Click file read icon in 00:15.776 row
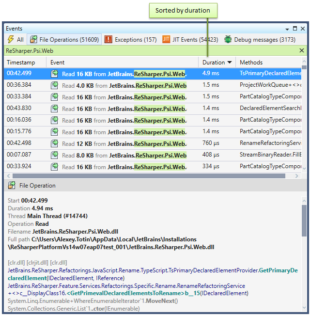This screenshot has height=315, width=310. [x=54, y=132]
